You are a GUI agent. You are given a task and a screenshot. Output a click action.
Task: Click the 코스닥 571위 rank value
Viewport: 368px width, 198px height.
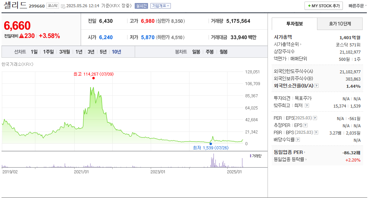[348, 45]
